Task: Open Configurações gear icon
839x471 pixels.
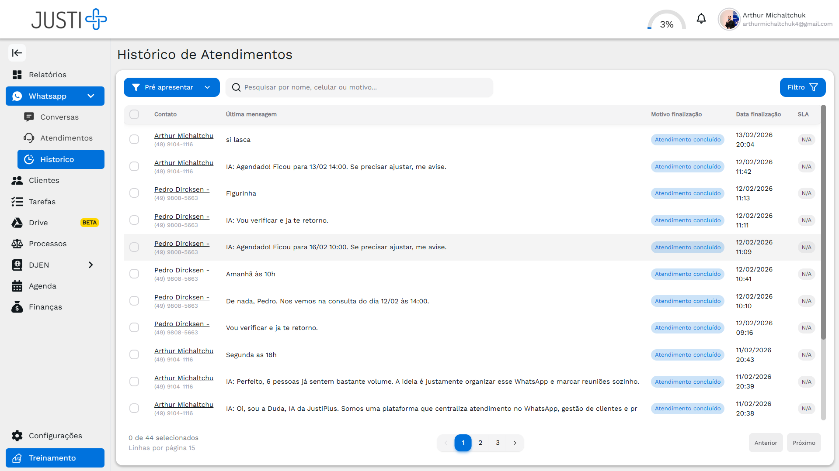Action: 17,436
